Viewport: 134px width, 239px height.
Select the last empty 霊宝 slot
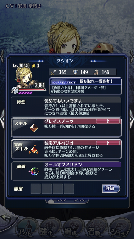click(x=69, y=189)
